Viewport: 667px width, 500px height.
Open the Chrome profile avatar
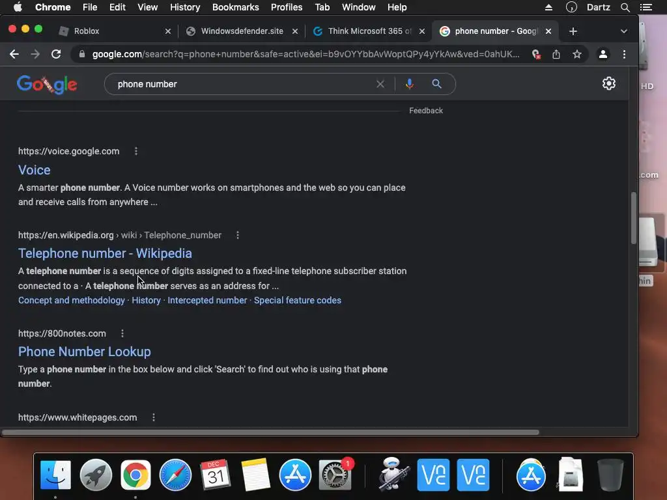pos(603,55)
